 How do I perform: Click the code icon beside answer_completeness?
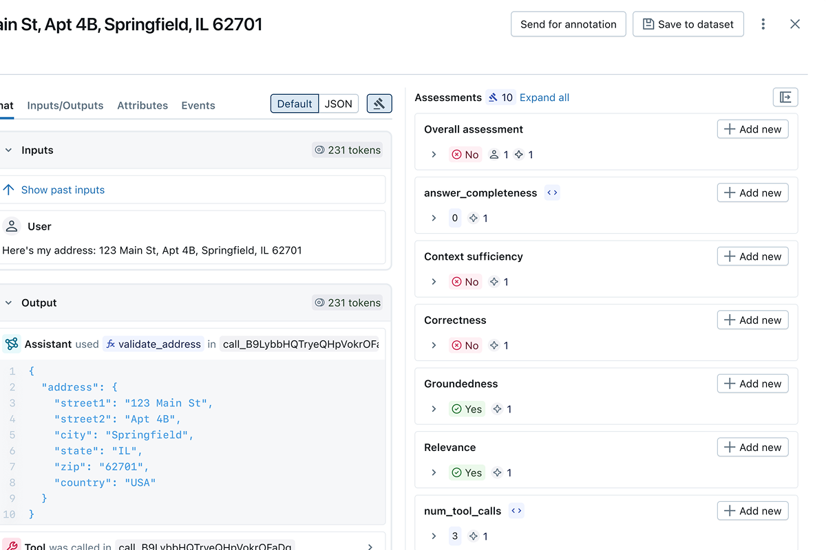(552, 192)
